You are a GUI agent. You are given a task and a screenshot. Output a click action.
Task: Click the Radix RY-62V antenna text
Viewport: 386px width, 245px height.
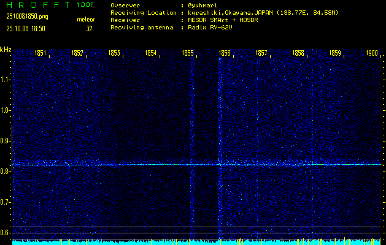click(210, 28)
